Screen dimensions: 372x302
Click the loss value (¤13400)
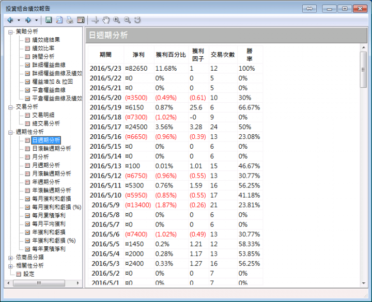point(138,205)
